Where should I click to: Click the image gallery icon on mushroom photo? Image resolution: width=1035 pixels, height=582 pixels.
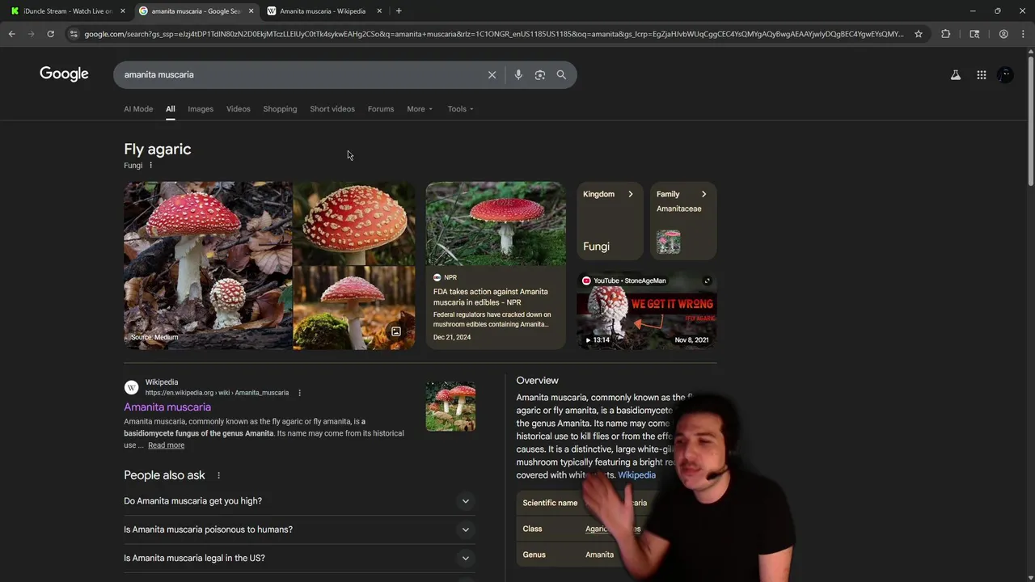coord(396,331)
